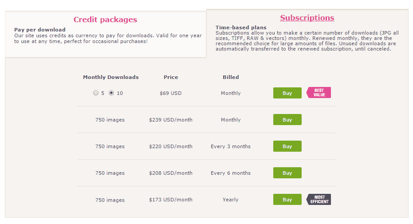Click the Every 3 months billing text
This screenshot has width=413, height=224.
click(231, 146)
